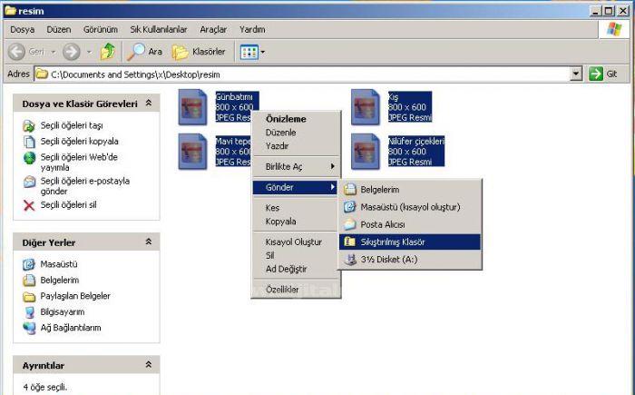Send to Posta Alıcısı
The height and width of the screenshot is (395, 635).
382,224
